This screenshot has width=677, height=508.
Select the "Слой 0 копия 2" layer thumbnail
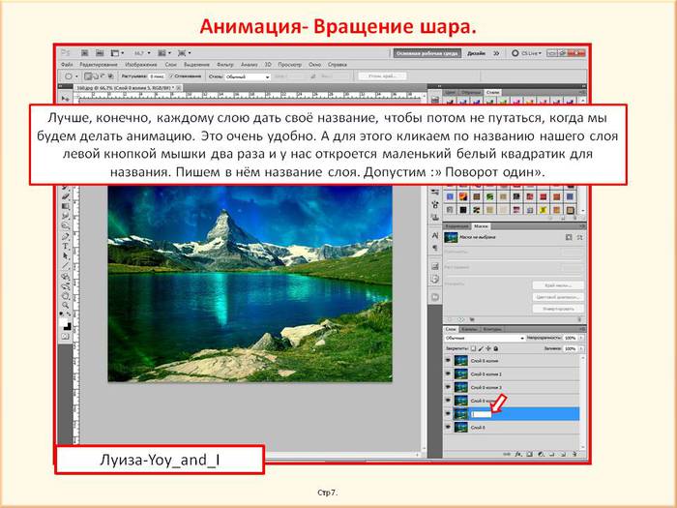[x=461, y=374]
